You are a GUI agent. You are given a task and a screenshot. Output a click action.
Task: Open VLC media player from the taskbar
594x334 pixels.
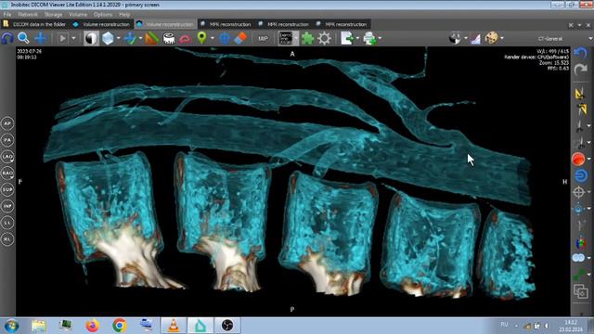coord(174,326)
